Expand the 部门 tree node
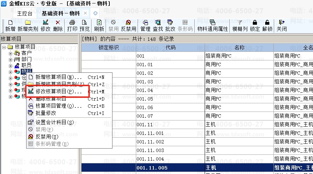Image resolution: width=313 pixels, height=174 pixels. (10, 59)
